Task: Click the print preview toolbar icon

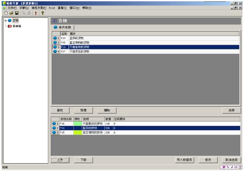Action: 23,13
